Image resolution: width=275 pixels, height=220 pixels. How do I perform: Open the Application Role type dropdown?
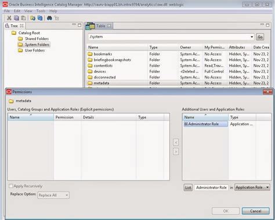click(252, 187)
